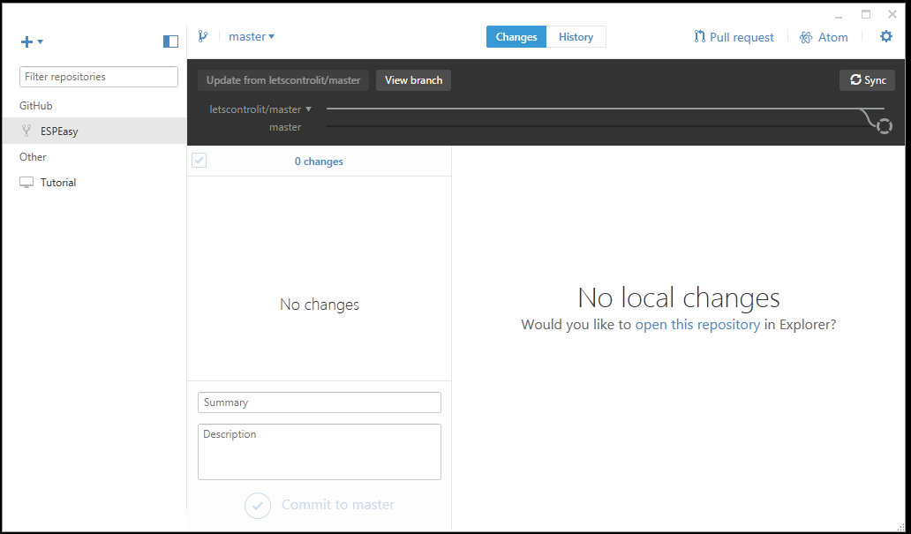Maximize the window
Screen dimensions: 911x534
pos(866,14)
